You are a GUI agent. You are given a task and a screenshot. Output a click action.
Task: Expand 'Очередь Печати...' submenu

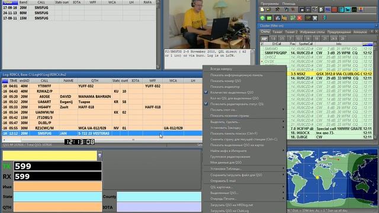[x=244, y=199]
